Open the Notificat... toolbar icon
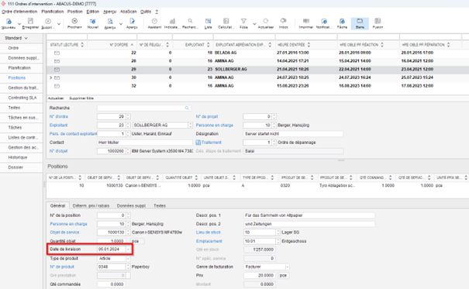469x289 pixels. tap(324, 21)
